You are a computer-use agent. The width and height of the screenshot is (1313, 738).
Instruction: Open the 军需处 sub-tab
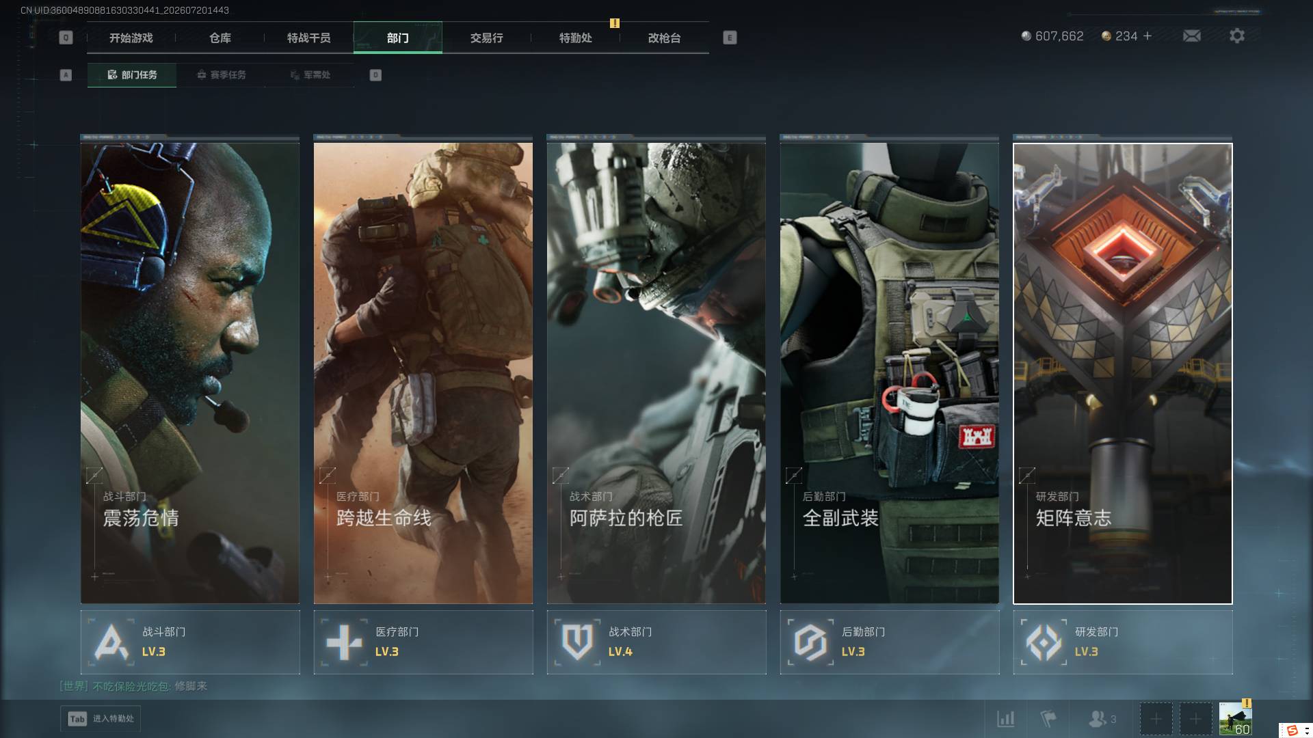coord(310,74)
